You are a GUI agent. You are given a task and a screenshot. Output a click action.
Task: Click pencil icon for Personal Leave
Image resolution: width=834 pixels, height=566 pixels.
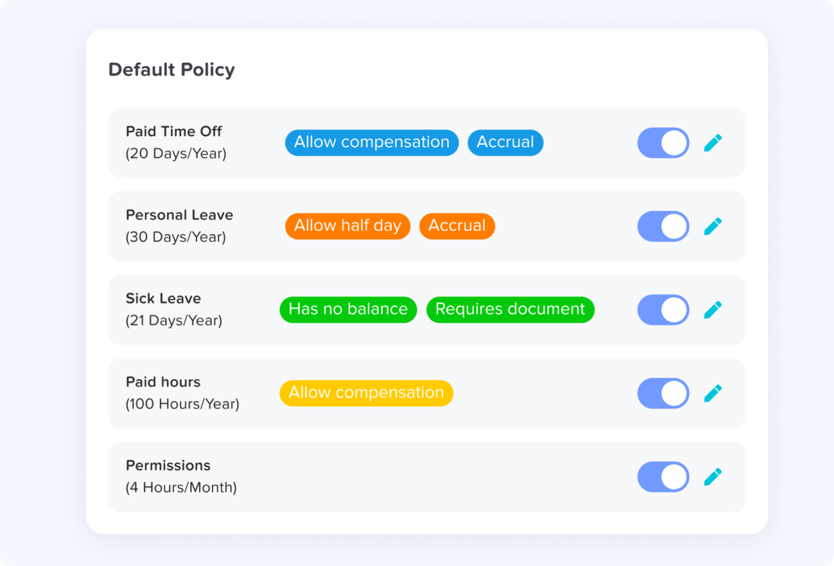[x=713, y=226]
